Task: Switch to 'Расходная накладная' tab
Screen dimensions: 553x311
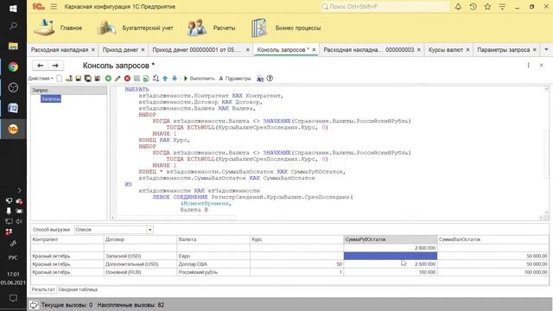Action: pyautogui.click(x=60, y=50)
